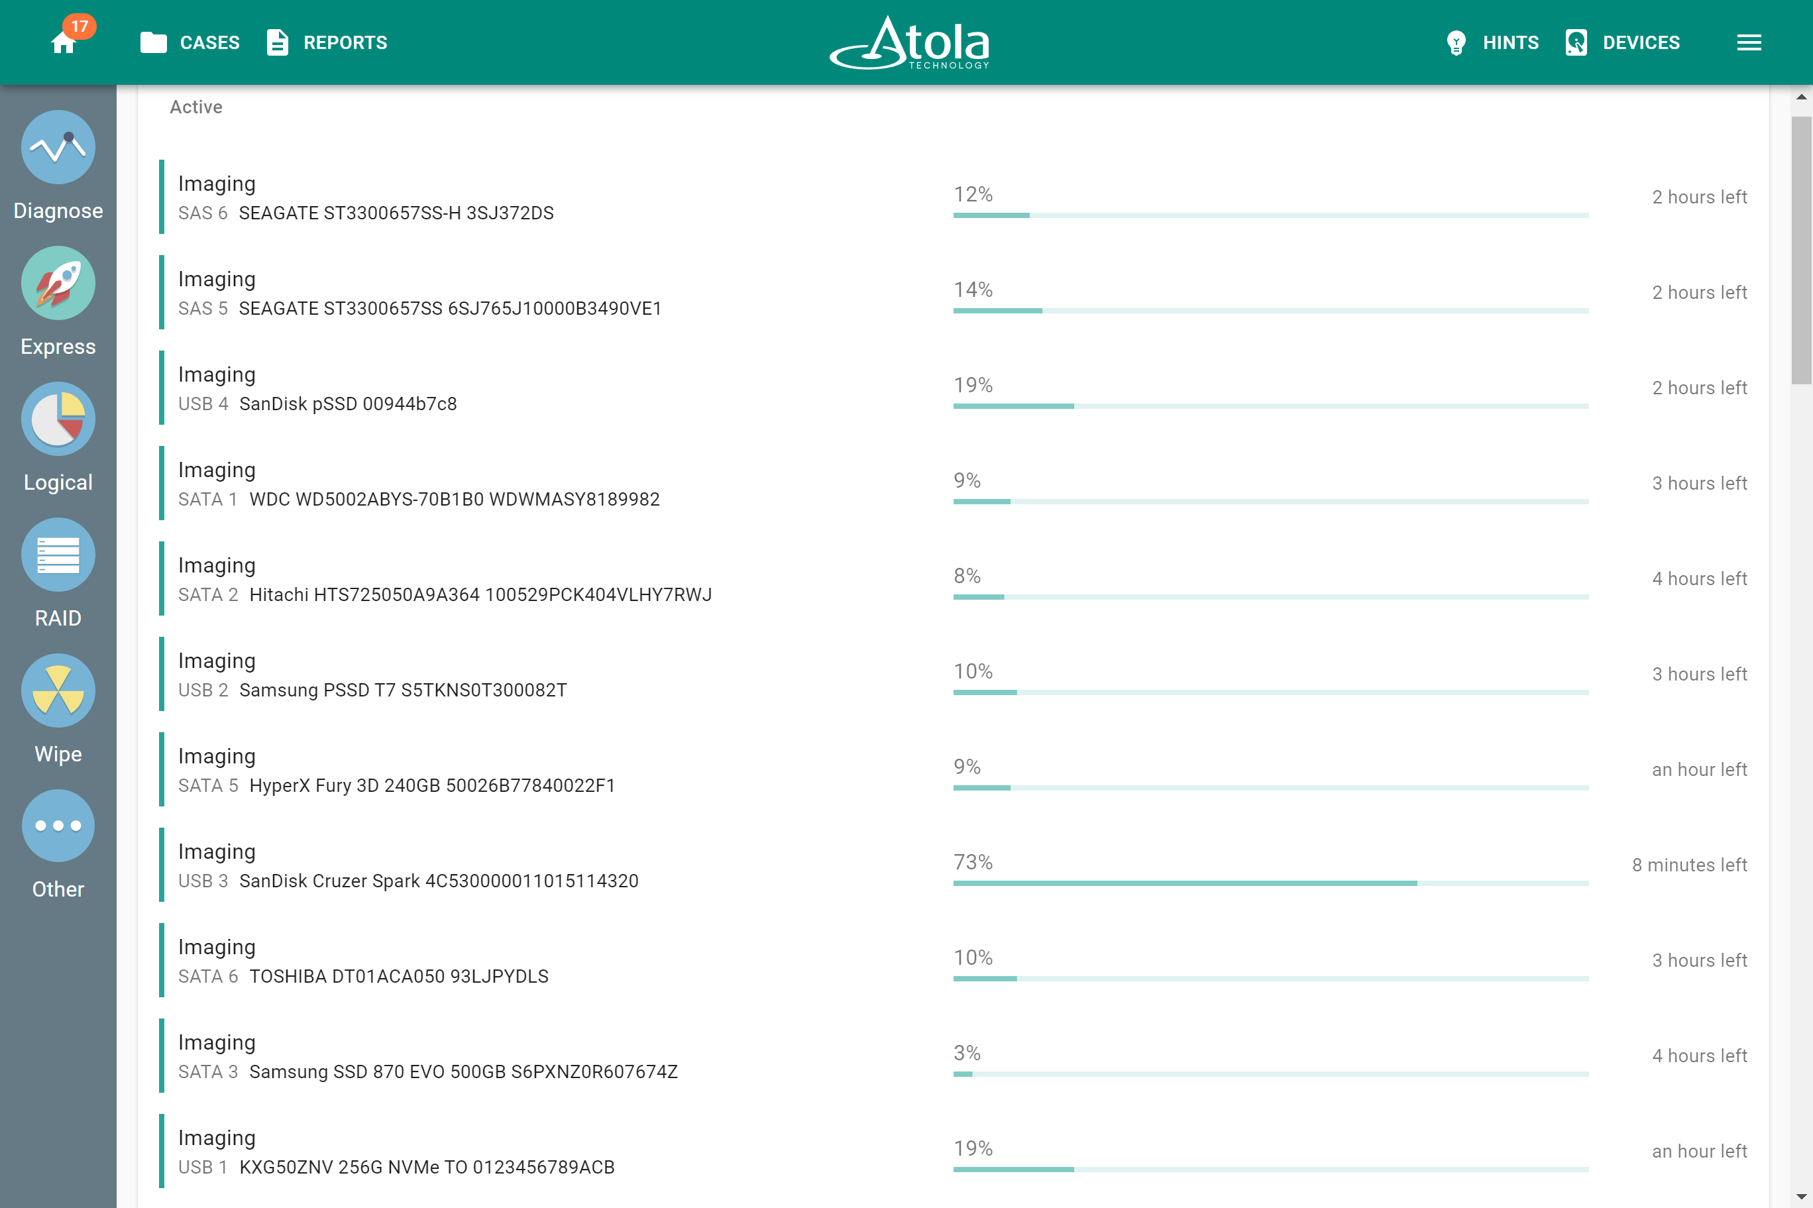Screen dimensions: 1813x1208
Task: Click the 14% value for SAS 5
Action: 973,290
